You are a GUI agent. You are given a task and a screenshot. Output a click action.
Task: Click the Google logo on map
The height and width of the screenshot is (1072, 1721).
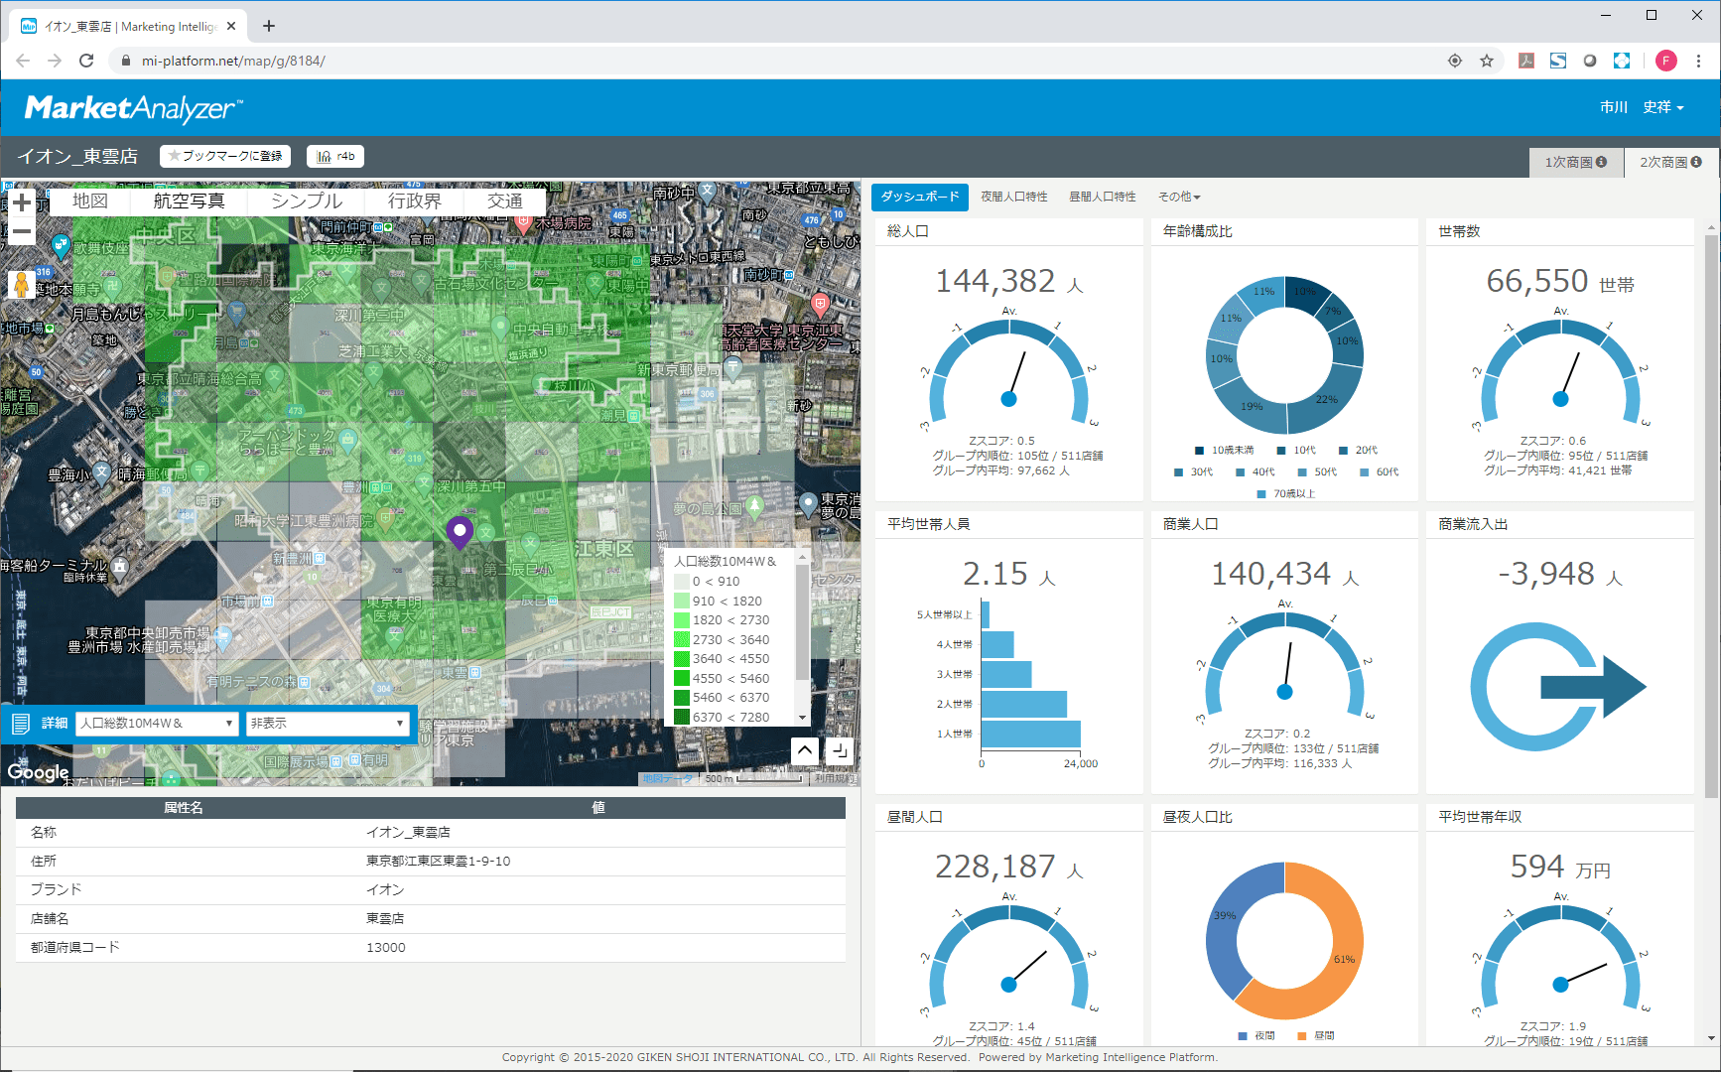coord(39,771)
